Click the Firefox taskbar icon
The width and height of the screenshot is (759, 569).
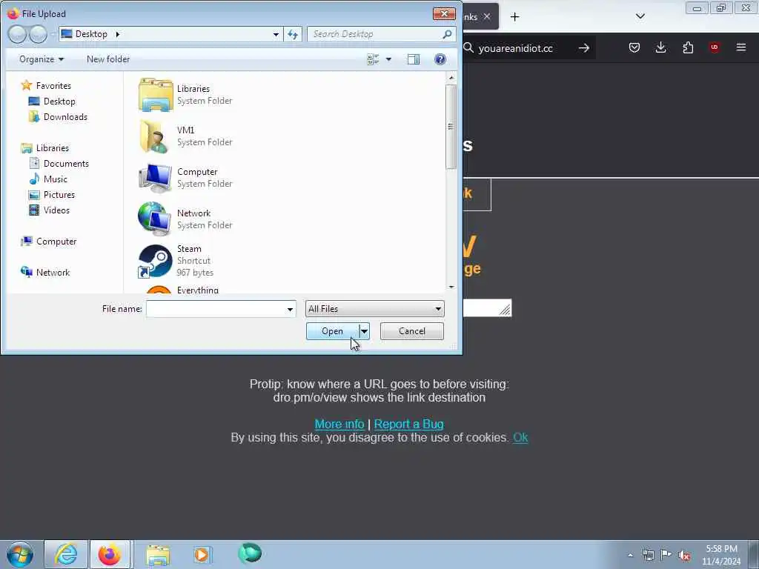pyautogui.click(x=110, y=554)
